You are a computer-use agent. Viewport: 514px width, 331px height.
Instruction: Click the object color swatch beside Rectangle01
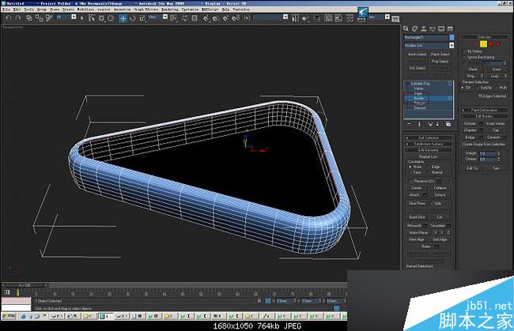point(452,37)
